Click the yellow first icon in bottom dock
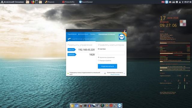 pos(72,105)
